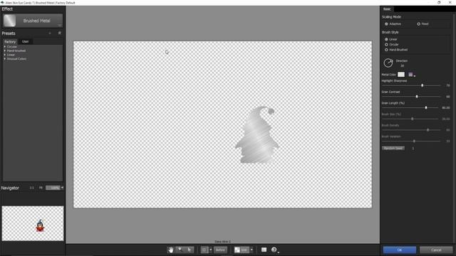Click the Direction angle dial
The image size is (456, 256).
[388, 63]
